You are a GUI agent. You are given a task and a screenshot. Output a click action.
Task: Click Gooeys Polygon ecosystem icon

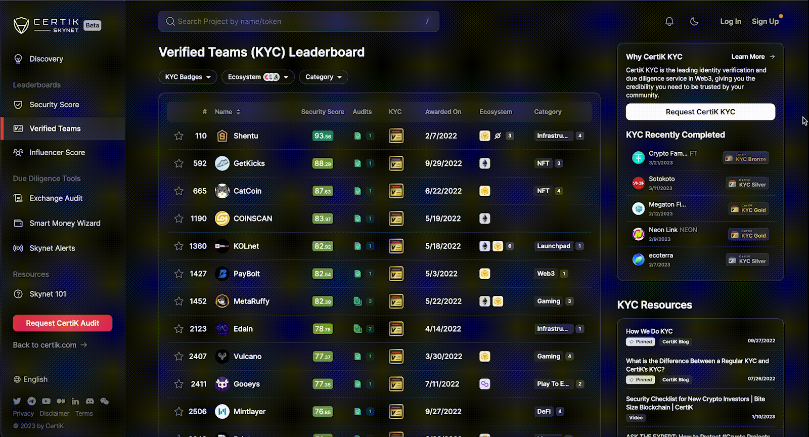click(x=485, y=384)
